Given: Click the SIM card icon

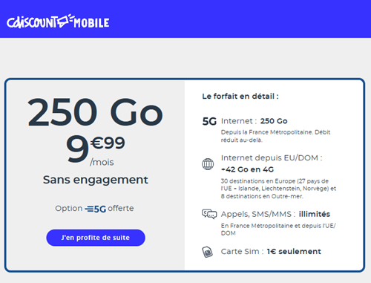Looking at the screenshot, I should (x=207, y=252).
